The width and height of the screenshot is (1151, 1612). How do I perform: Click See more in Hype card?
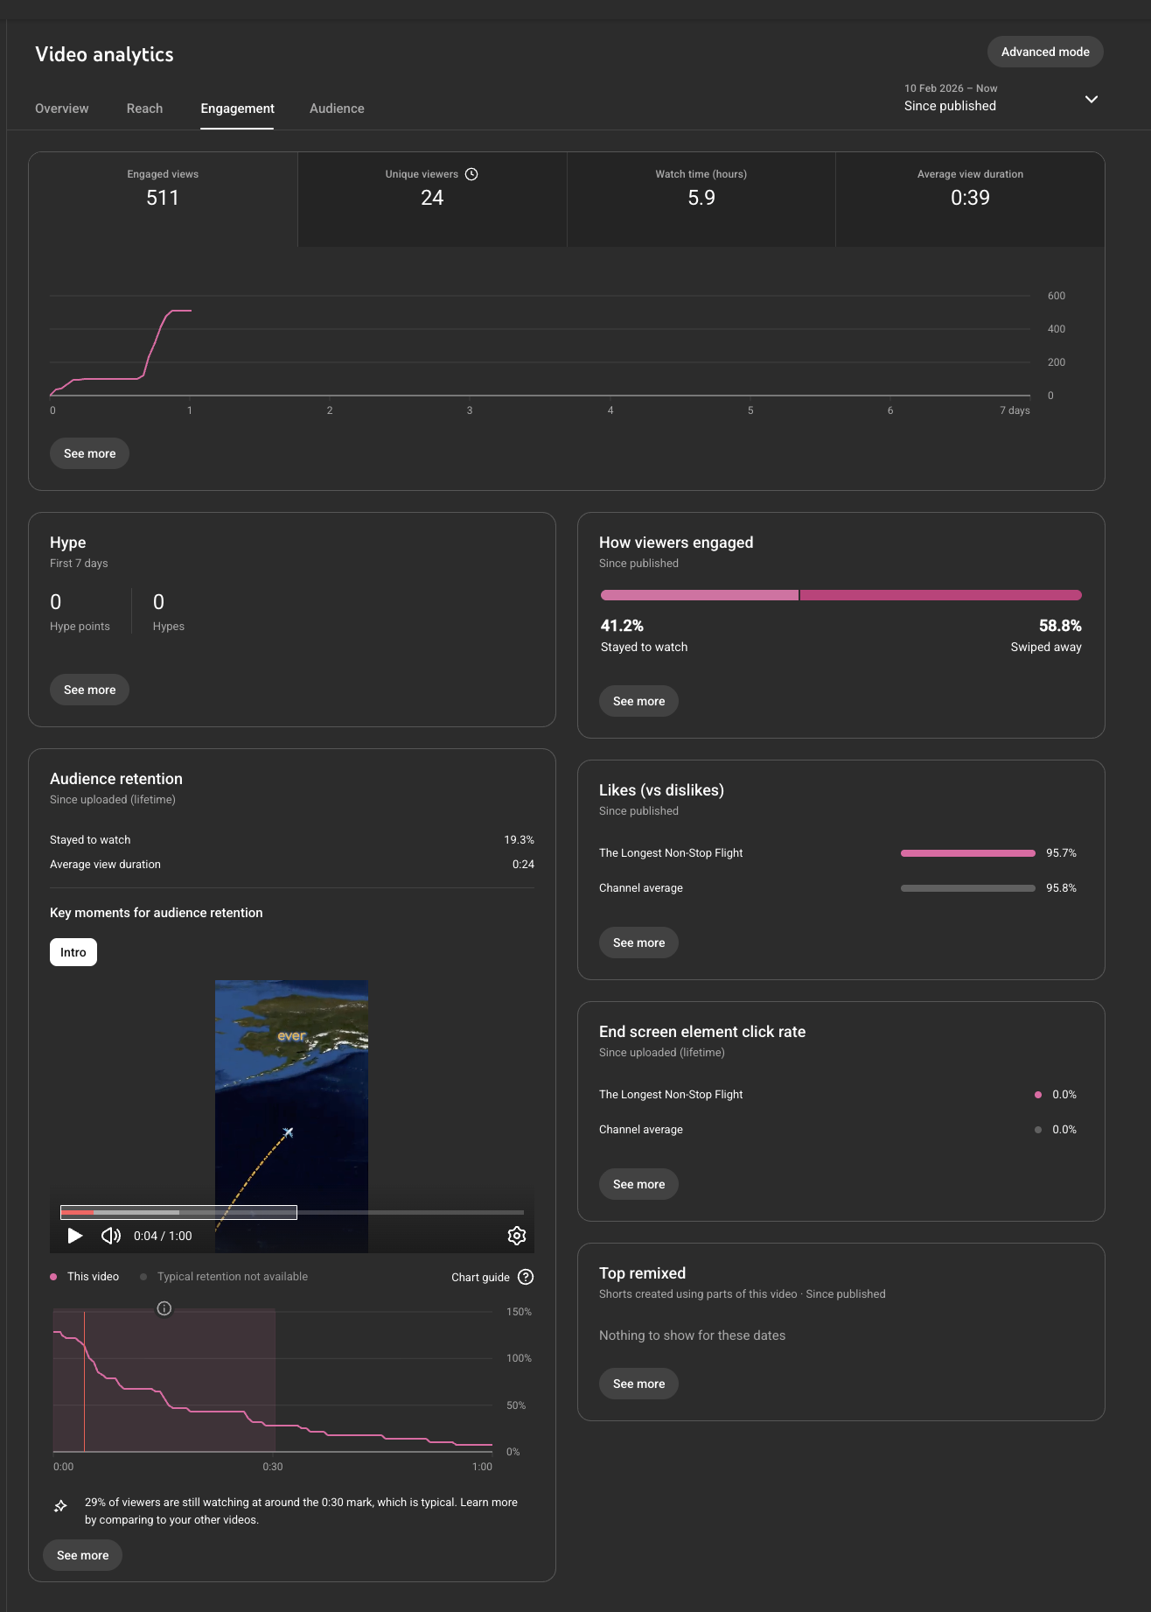[89, 690]
